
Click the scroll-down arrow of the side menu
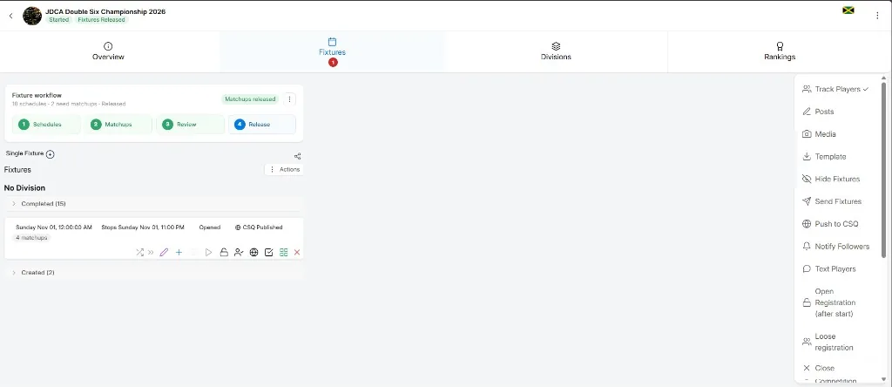point(883,380)
